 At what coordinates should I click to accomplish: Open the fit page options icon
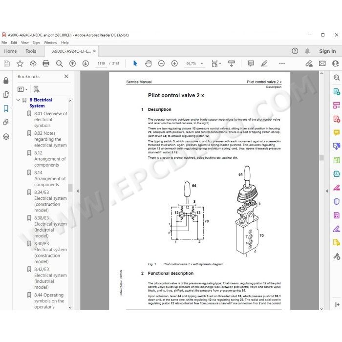pyautogui.click(x=216, y=64)
